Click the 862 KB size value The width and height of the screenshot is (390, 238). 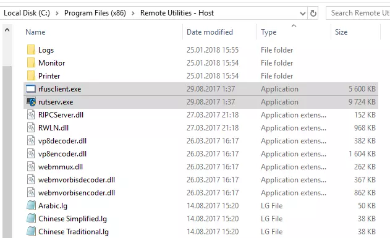[x=365, y=192]
